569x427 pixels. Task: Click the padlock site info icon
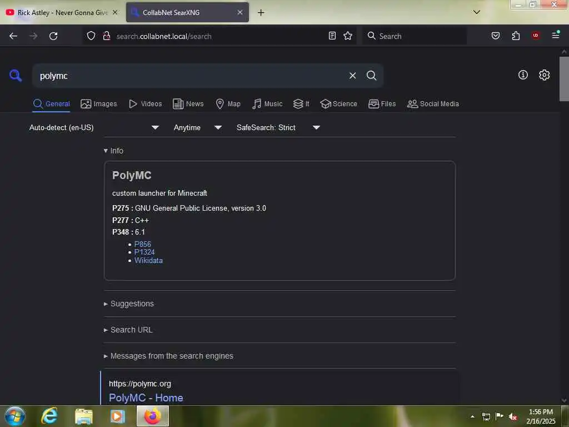[106, 36]
